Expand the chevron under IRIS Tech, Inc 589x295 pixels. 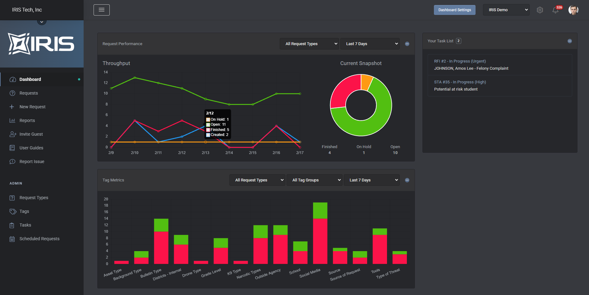tap(42, 22)
